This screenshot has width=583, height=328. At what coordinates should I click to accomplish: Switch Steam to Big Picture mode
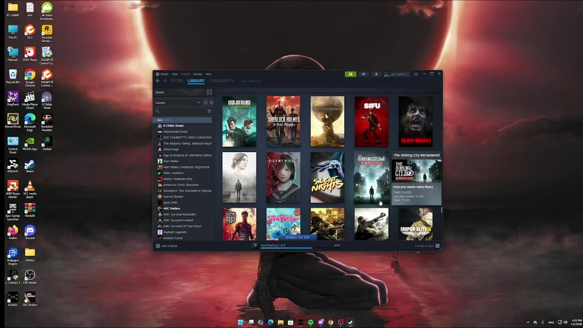click(415, 74)
